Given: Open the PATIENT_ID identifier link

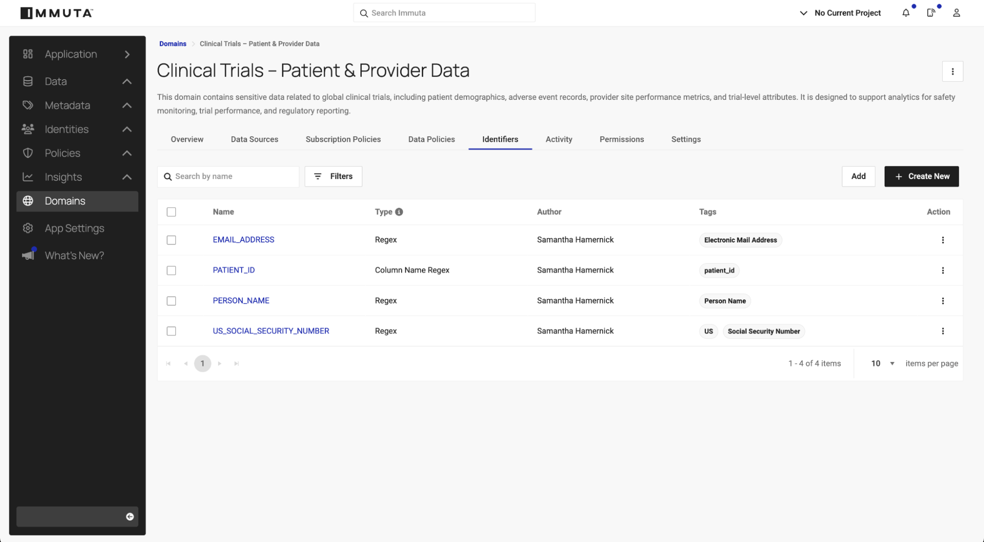Looking at the screenshot, I should coord(234,270).
